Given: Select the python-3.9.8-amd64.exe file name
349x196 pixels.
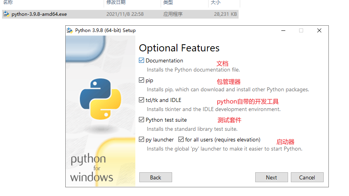Looking at the screenshot, I should [39, 14].
